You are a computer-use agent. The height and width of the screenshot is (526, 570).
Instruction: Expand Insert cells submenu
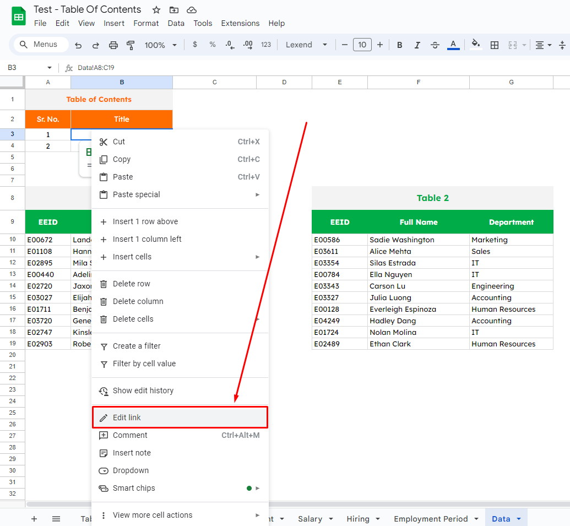(180, 257)
